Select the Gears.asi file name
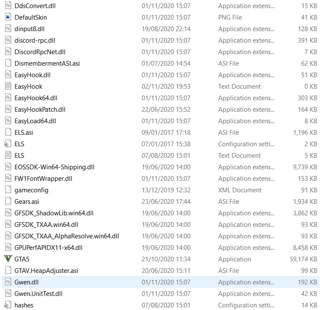Screen dimensions: 322x310 click(x=27, y=202)
